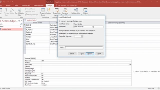
Task: Open the Database Tools tab
Action: coord(38,5)
